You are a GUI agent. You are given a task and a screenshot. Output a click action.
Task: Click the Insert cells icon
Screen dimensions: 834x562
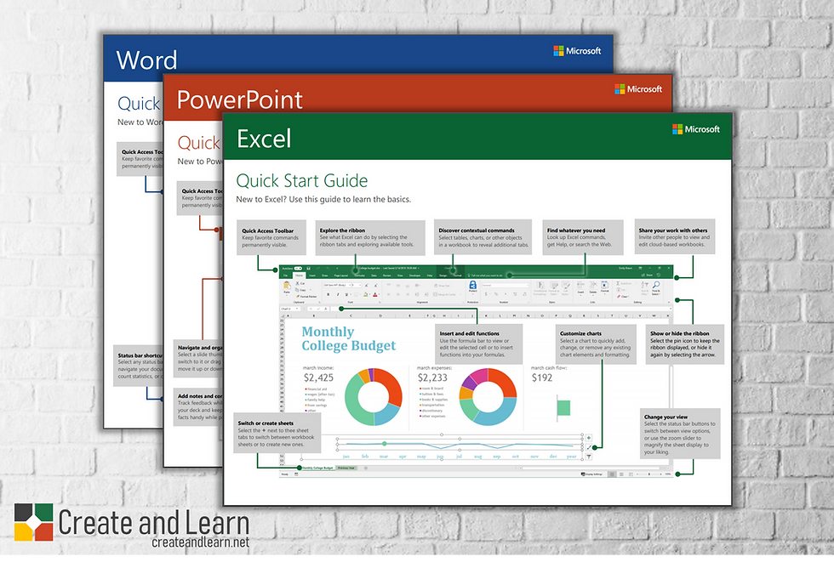coord(580,284)
